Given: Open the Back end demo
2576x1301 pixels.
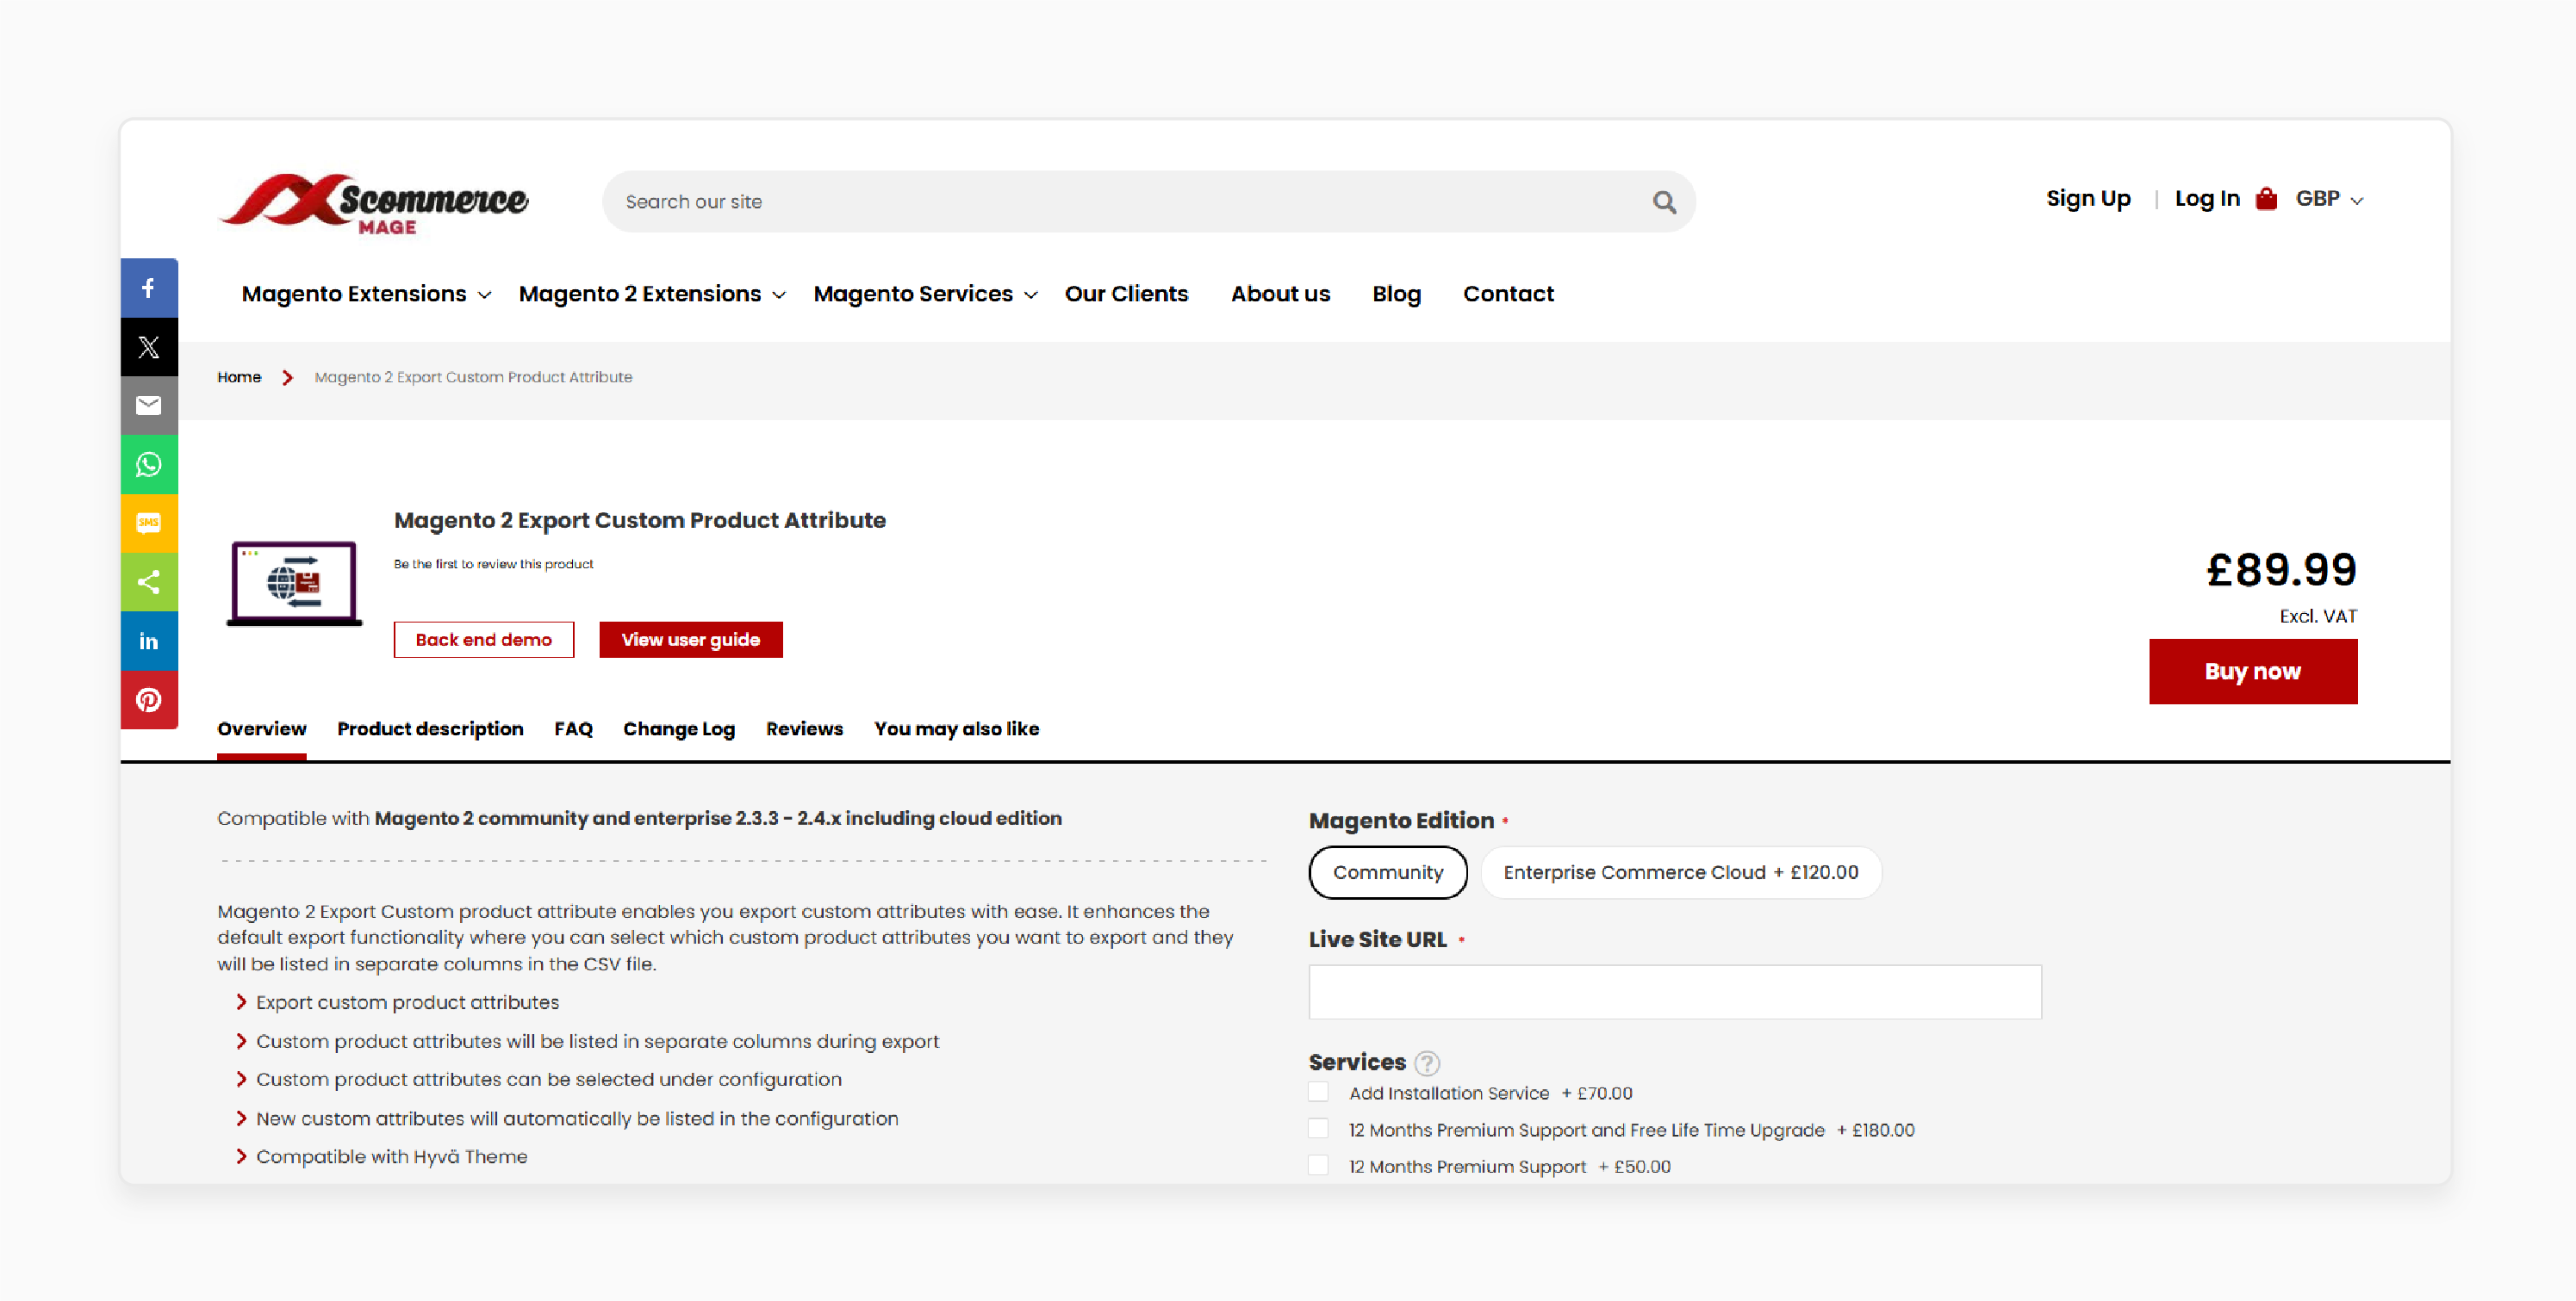Looking at the screenshot, I should click(x=484, y=640).
